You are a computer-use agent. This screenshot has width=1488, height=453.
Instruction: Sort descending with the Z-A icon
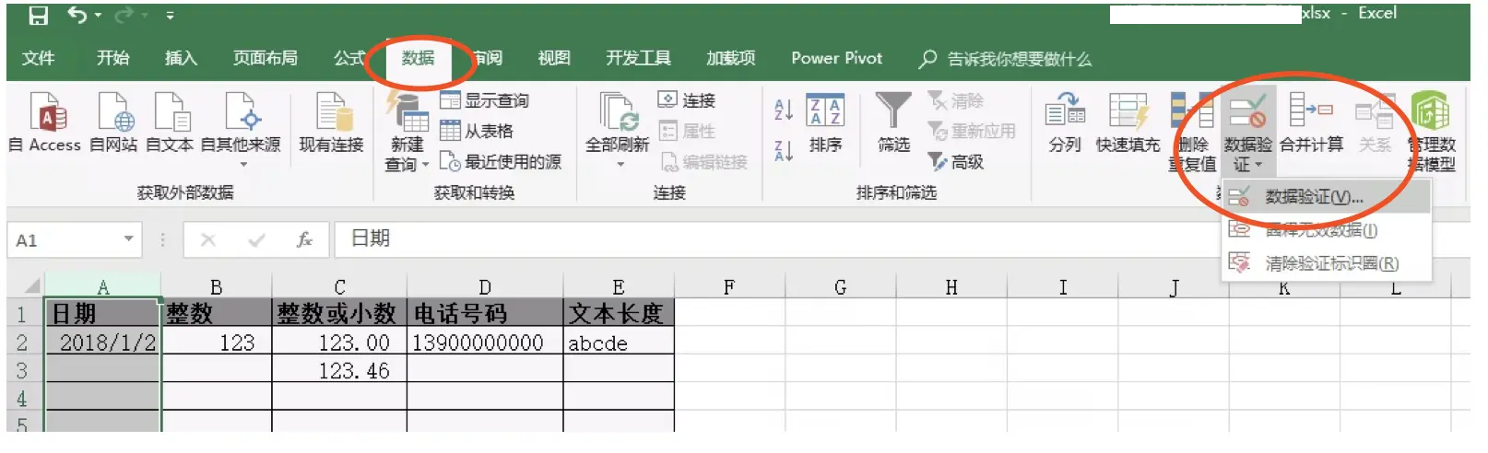[784, 150]
